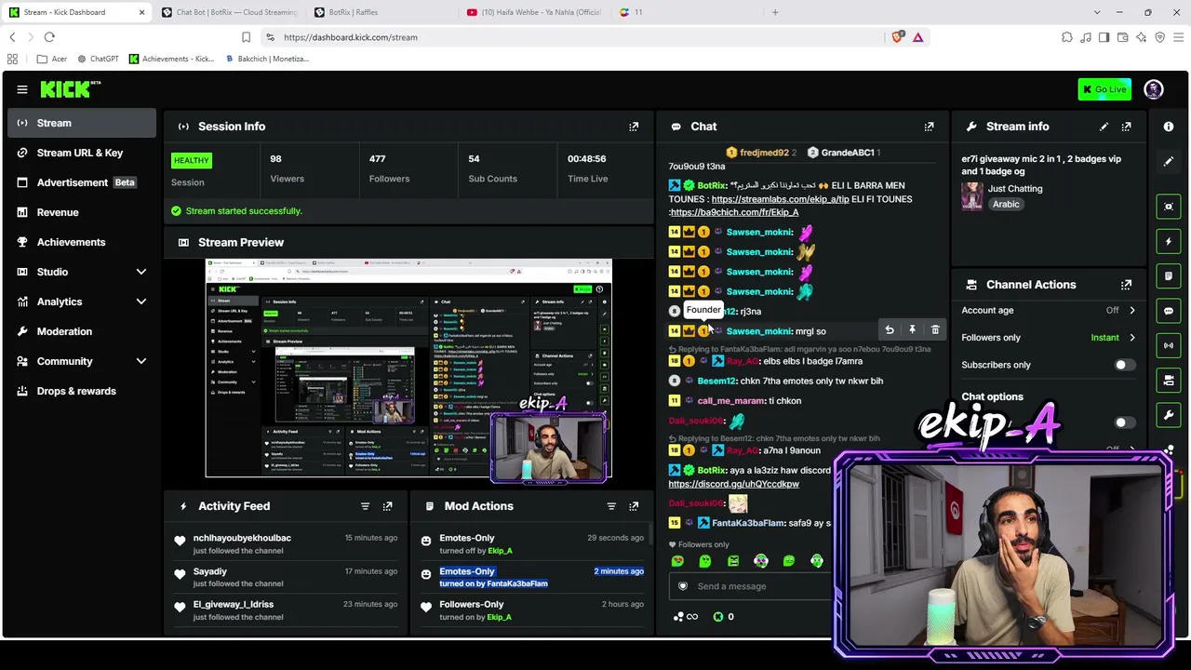1191x670 pixels.
Task: Toggle the switch under Chat options
Action: (x=1125, y=422)
